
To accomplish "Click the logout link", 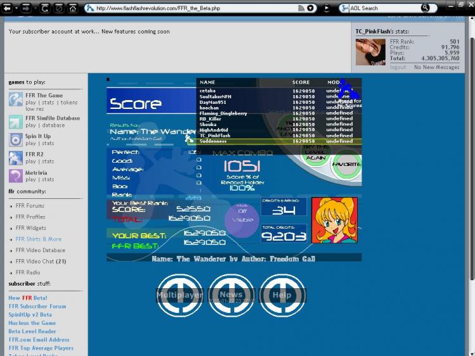I will pyautogui.click(x=398, y=67).
